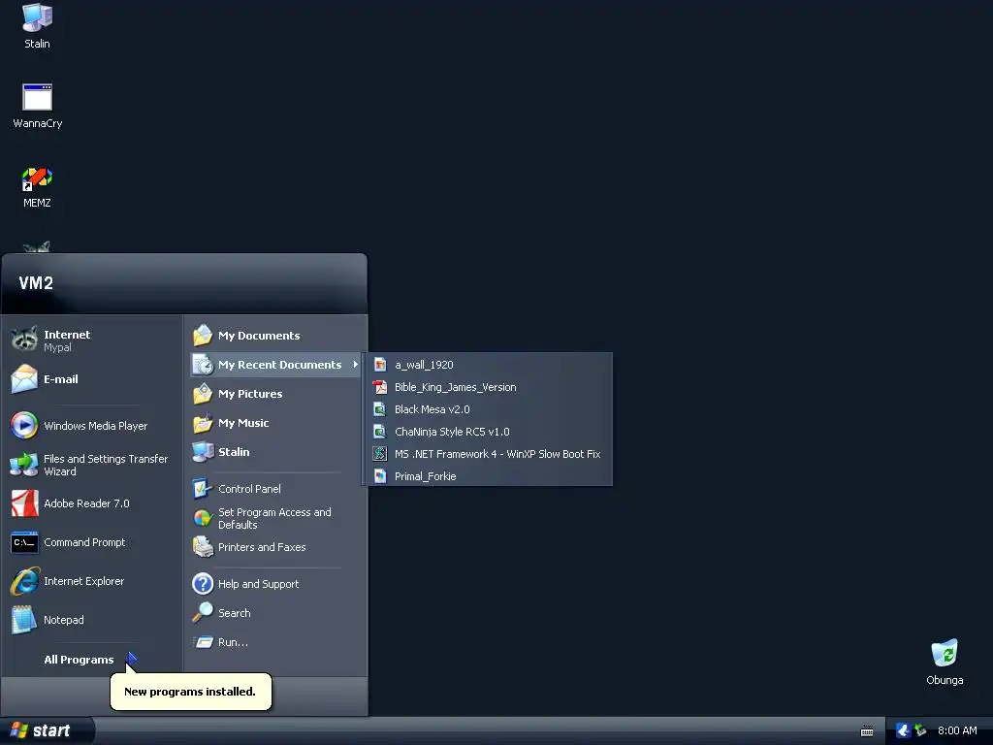Open the Stalin desktop computer icon
This screenshot has height=745, width=993.
pyautogui.click(x=37, y=17)
